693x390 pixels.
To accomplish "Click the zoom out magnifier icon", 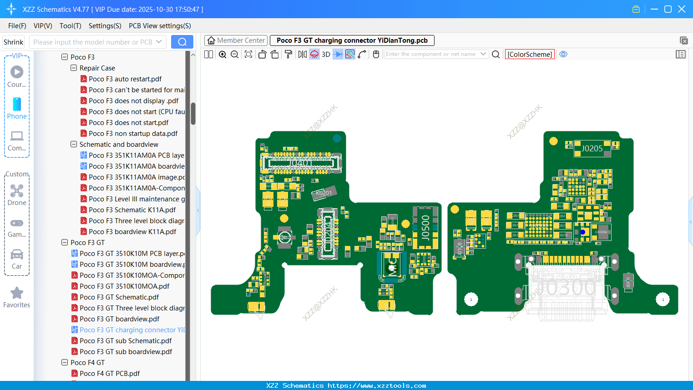I will (x=235, y=55).
